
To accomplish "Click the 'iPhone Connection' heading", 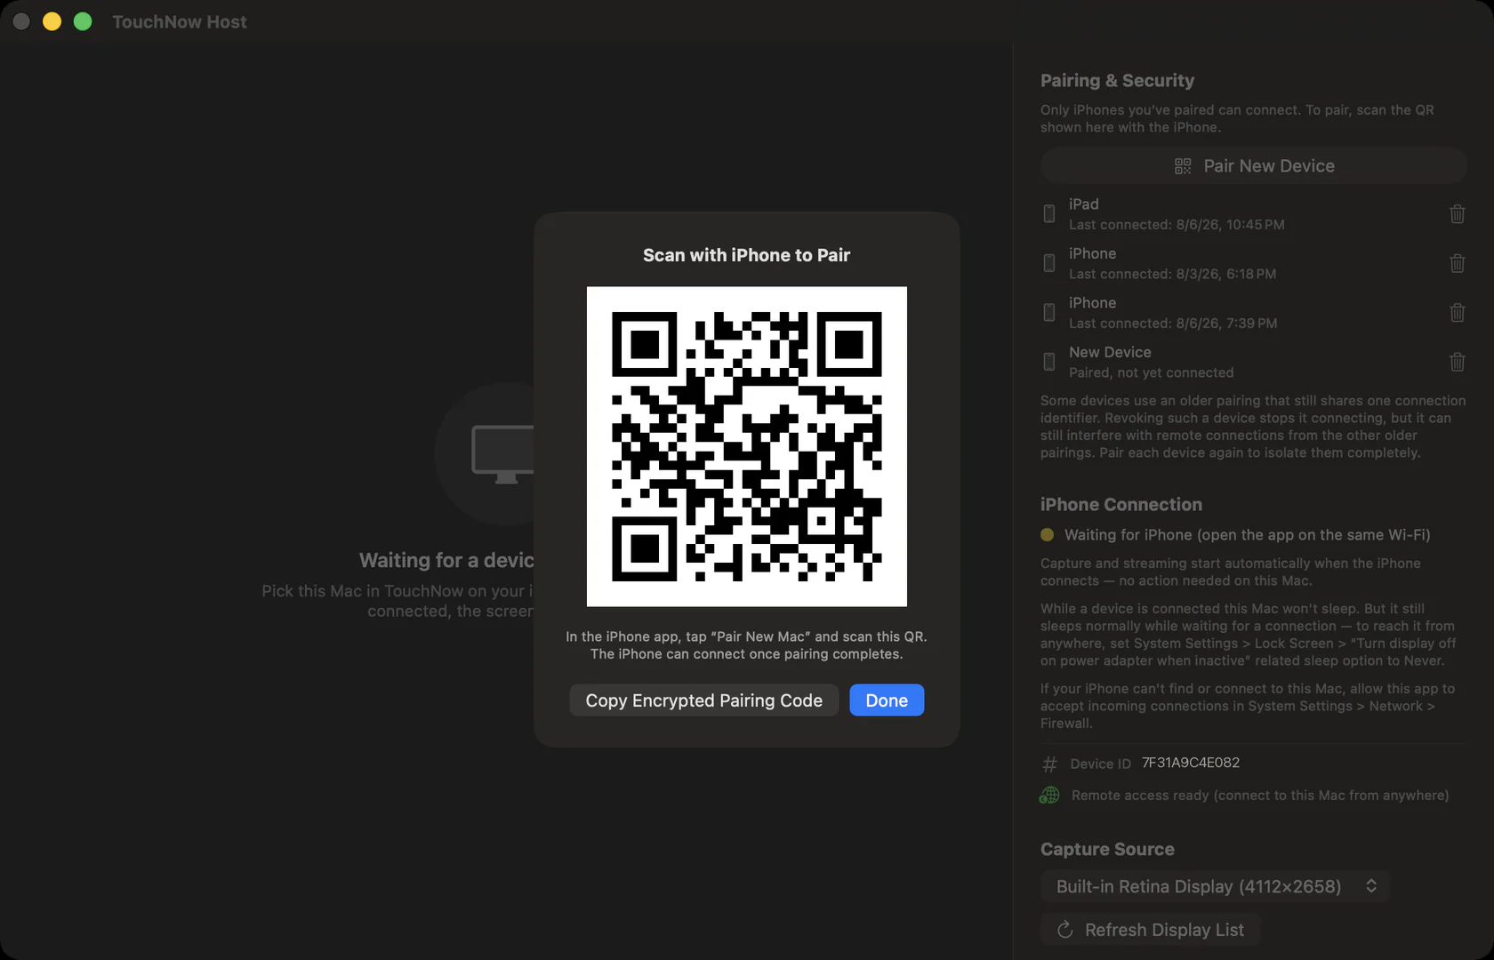I will [1121, 504].
